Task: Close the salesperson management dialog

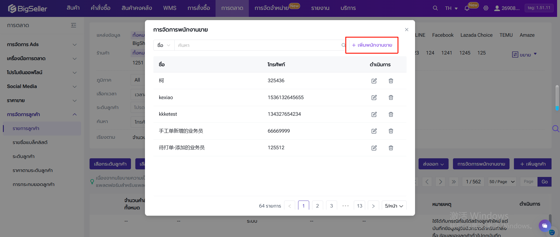Action: click(x=407, y=30)
